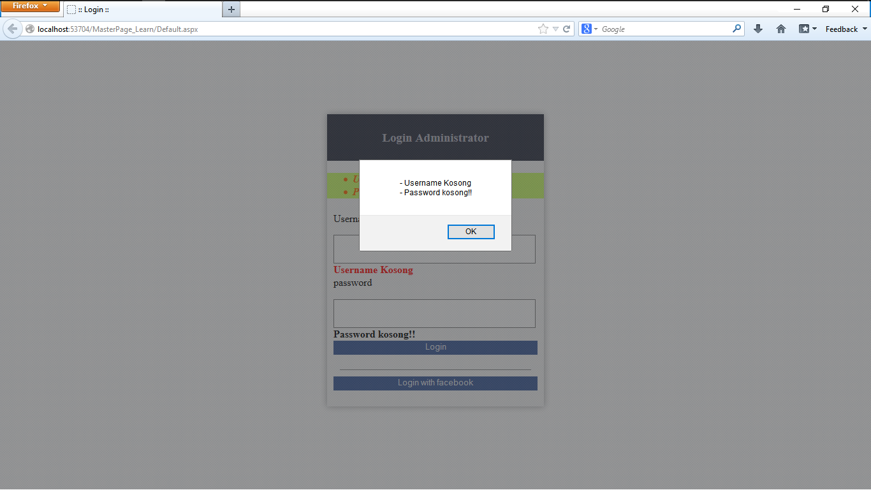This screenshot has width=871, height=490.
Task: Click the site identity globe icon
Action: (29, 28)
